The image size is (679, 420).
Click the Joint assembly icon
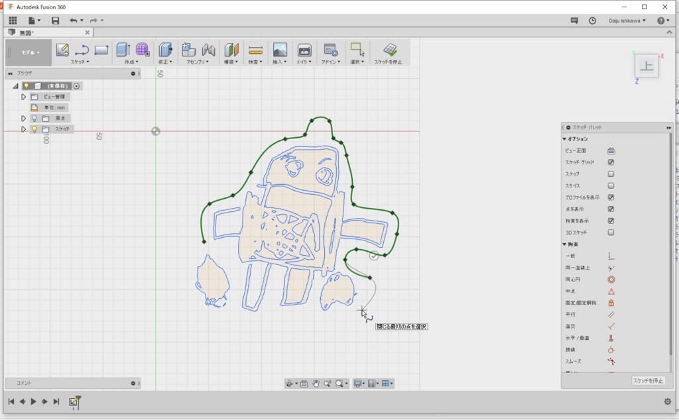coord(208,50)
